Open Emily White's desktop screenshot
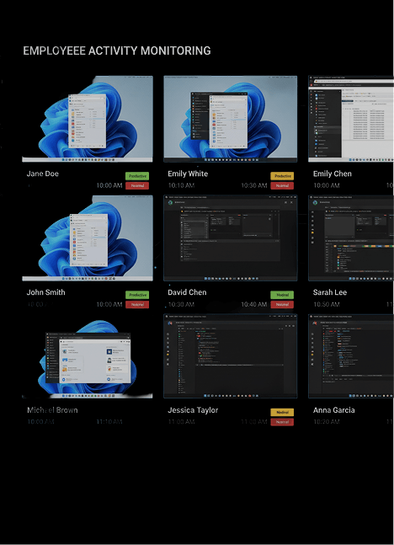This screenshot has width=394, height=545. coord(231,119)
